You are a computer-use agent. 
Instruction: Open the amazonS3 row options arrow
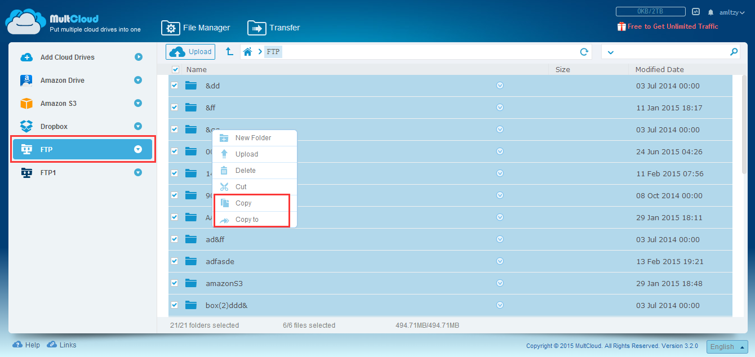pos(500,283)
